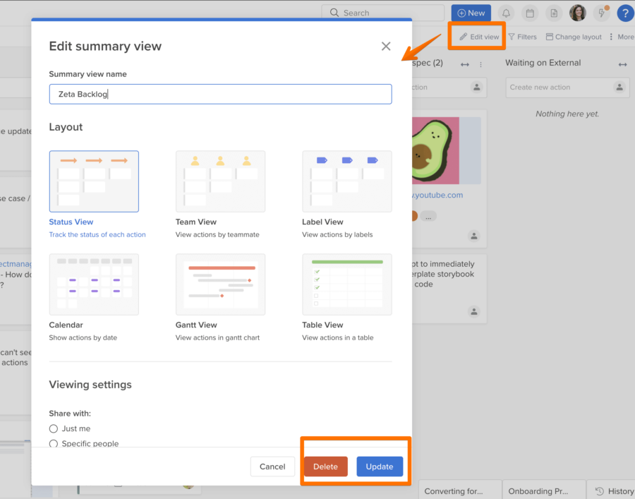The image size is (635, 499).
Task: Click the blue Update button
Action: click(x=380, y=467)
